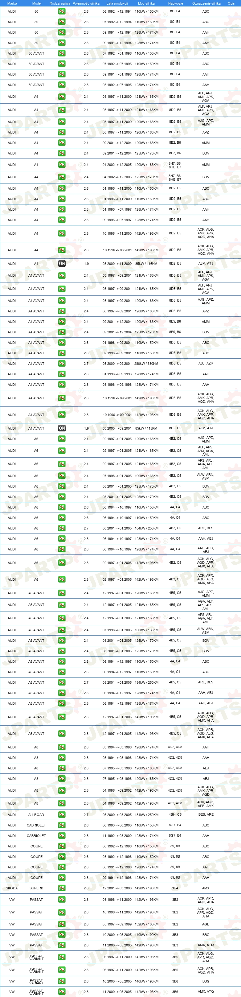Select the 4BH, C5 body cell

click(175, 815)
